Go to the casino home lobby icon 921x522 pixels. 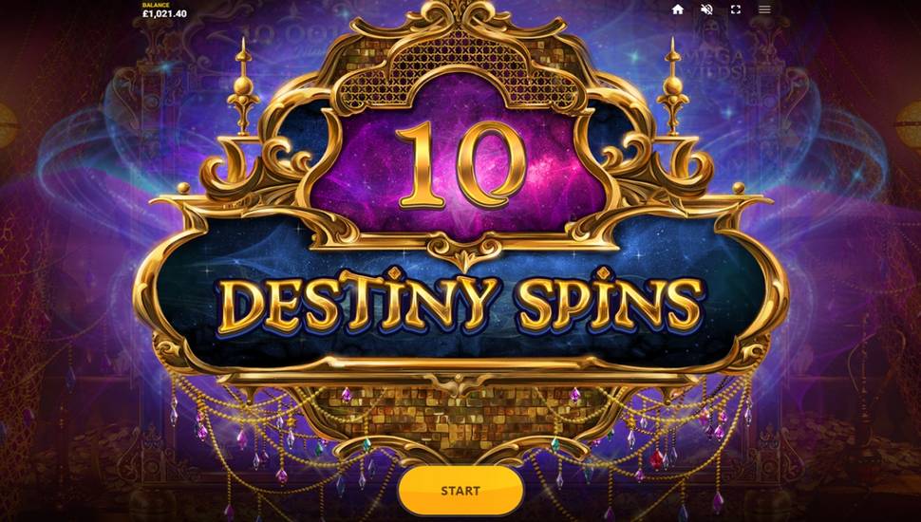pyautogui.click(x=678, y=9)
